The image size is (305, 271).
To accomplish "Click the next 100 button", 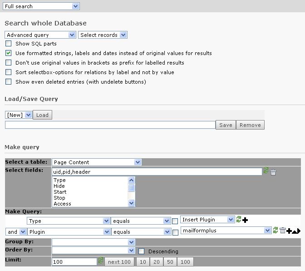I will (x=119, y=262).
